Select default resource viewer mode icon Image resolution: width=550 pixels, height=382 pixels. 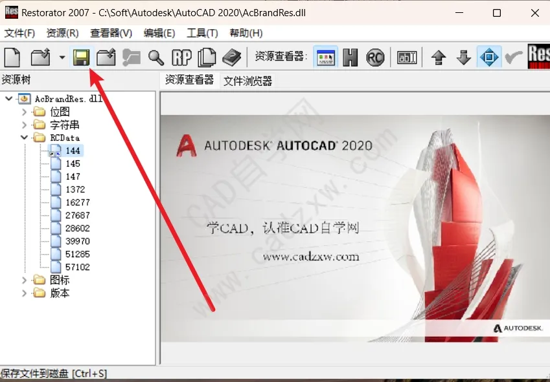[325, 57]
